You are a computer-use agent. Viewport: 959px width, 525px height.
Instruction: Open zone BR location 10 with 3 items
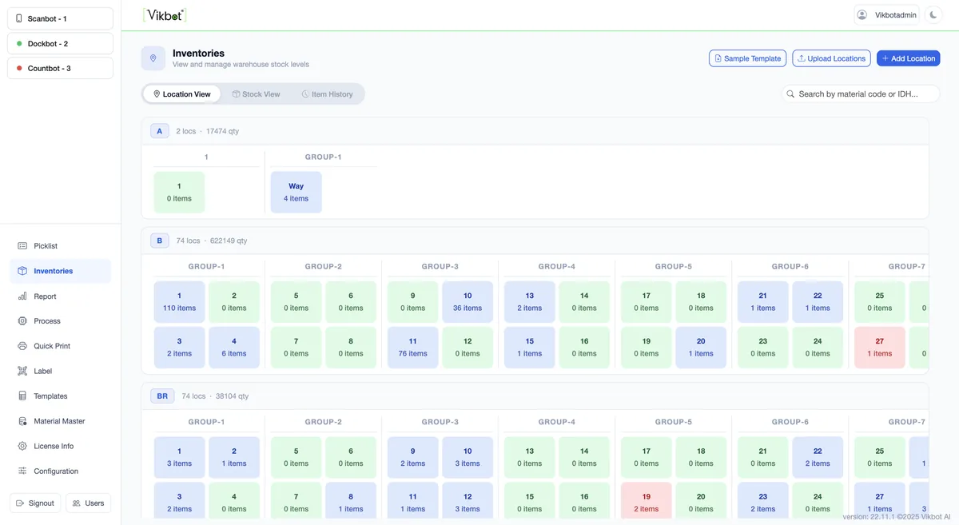click(468, 458)
